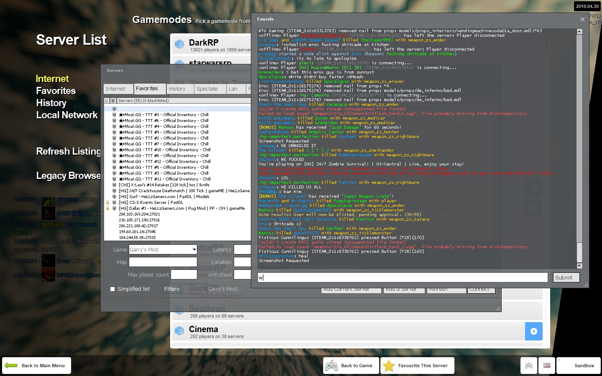
Task: Click the star icon on Favourite This Server
Action: click(389, 366)
